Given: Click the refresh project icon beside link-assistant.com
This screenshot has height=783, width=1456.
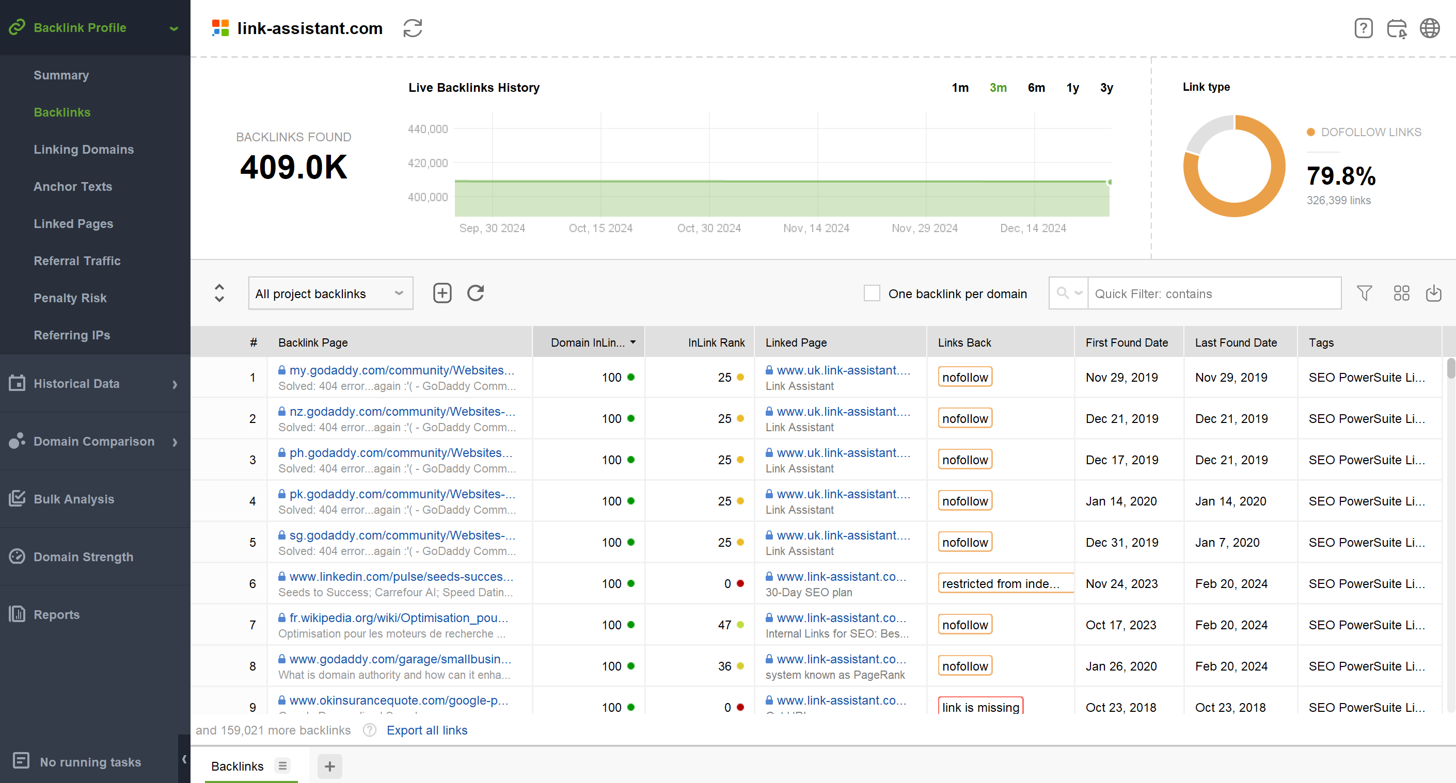Looking at the screenshot, I should click(x=413, y=28).
